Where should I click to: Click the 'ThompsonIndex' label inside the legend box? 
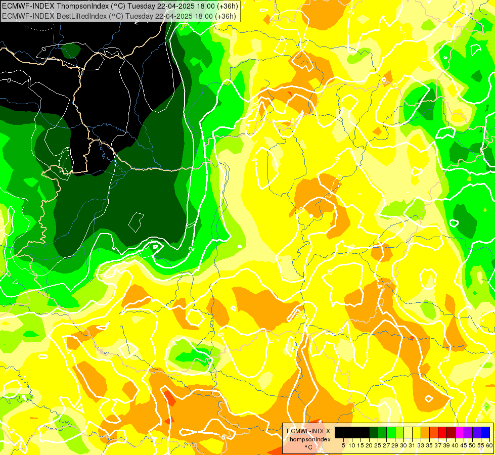[x=308, y=439]
